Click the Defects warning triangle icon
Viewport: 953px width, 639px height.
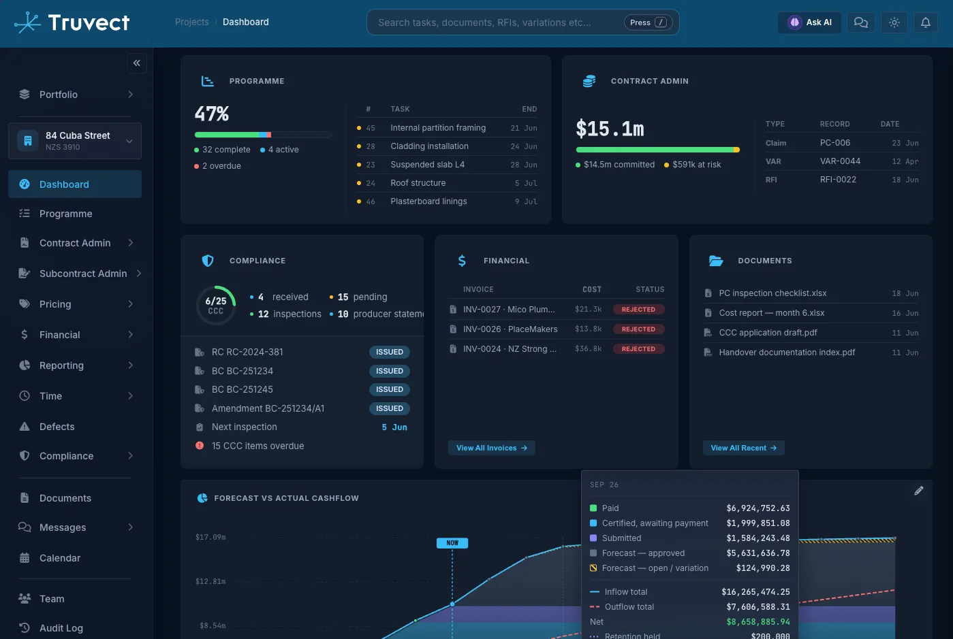click(25, 427)
